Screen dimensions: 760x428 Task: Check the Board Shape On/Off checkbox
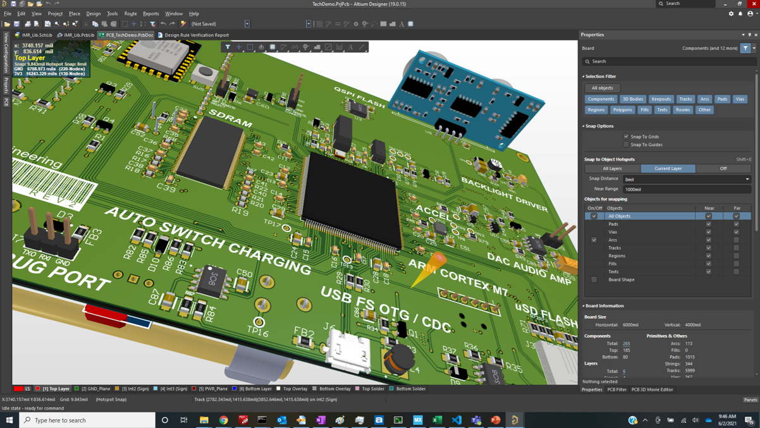coord(594,279)
